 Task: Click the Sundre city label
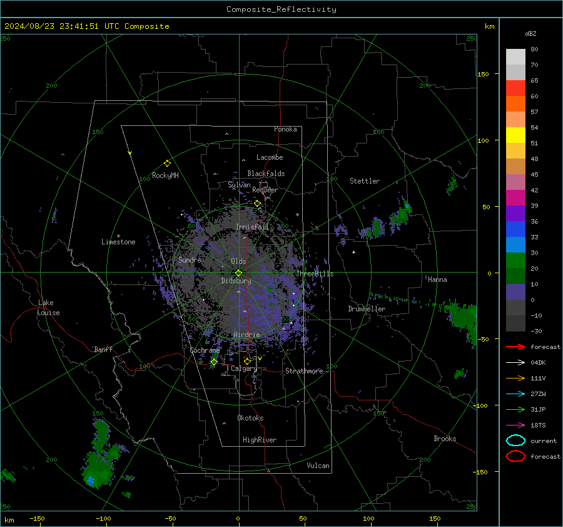[x=190, y=259]
